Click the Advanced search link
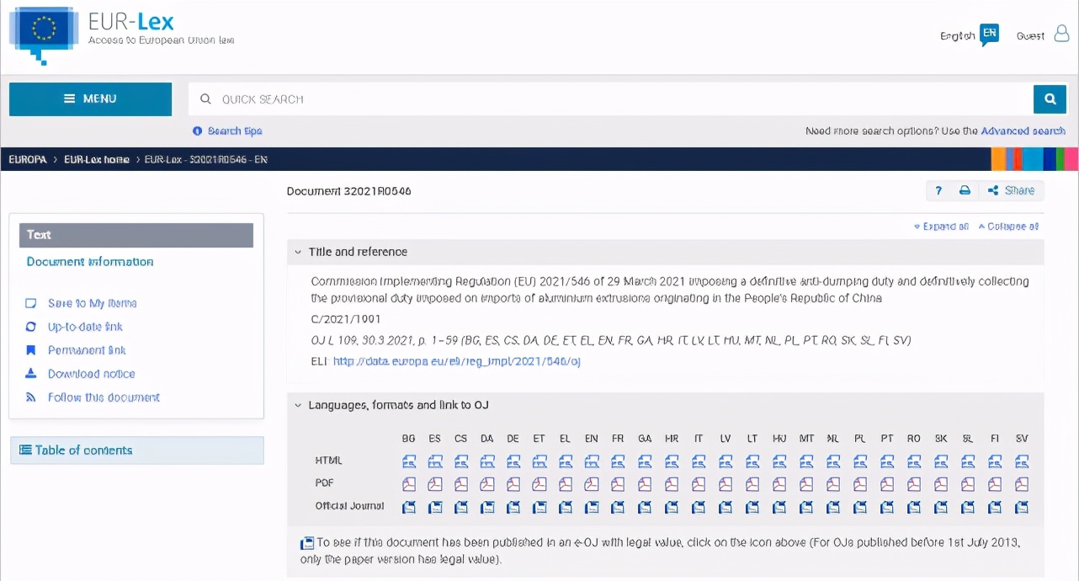Screen dimensions: 1079x581 (x=1023, y=131)
